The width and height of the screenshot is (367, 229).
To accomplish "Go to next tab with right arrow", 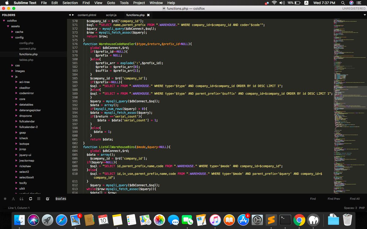I will (73, 15).
